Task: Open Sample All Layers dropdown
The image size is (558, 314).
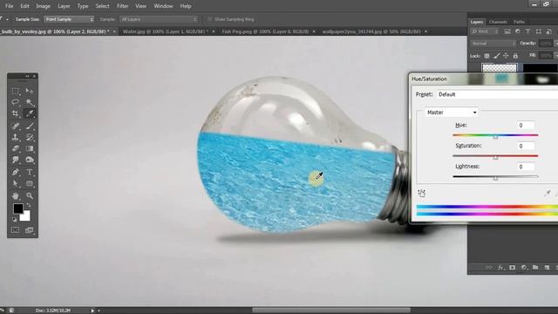Action: tap(159, 19)
